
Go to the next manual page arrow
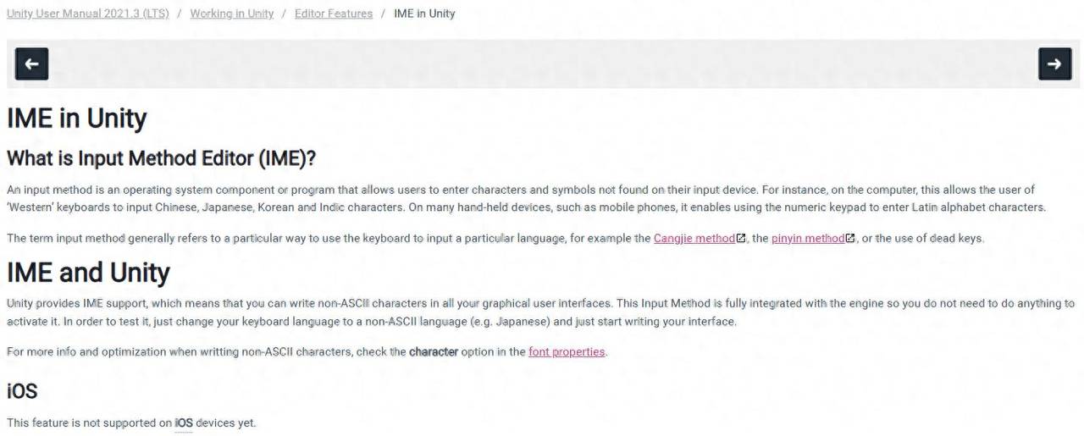pos(1054,63)
